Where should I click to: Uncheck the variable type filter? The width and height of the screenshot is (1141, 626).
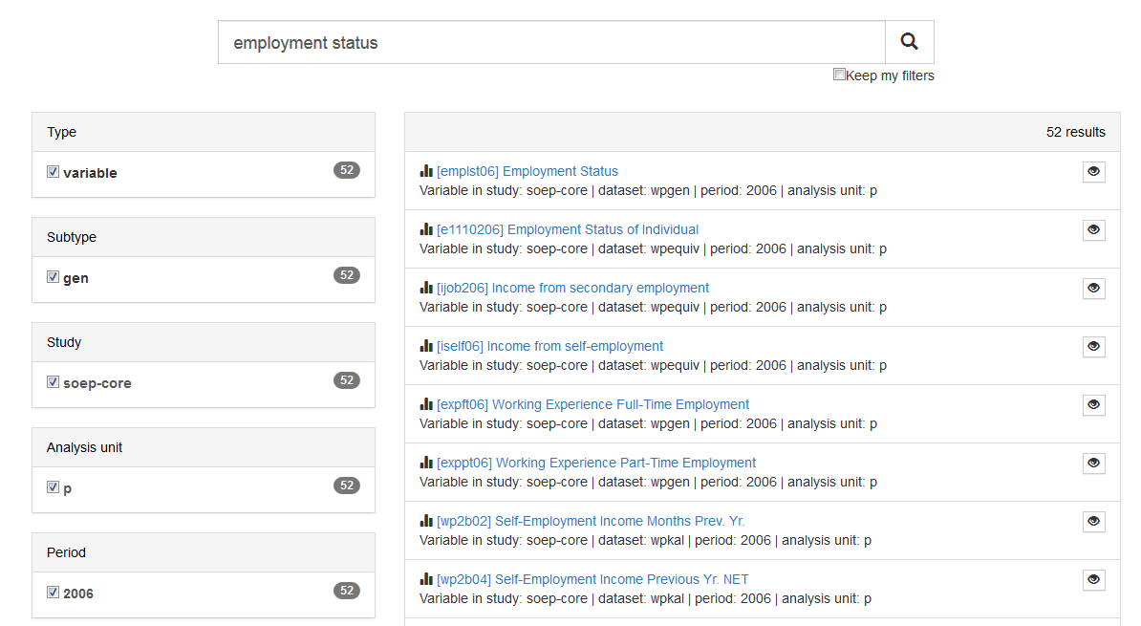click(53, 172)
